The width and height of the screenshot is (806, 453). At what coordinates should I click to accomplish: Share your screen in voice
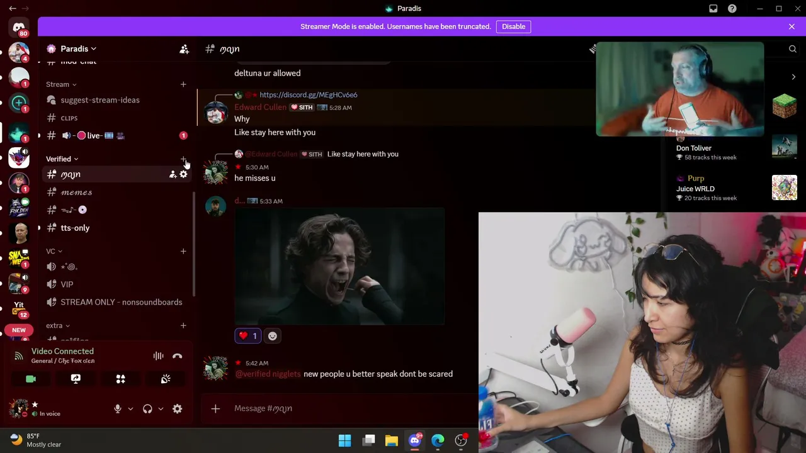pos(76,379)
